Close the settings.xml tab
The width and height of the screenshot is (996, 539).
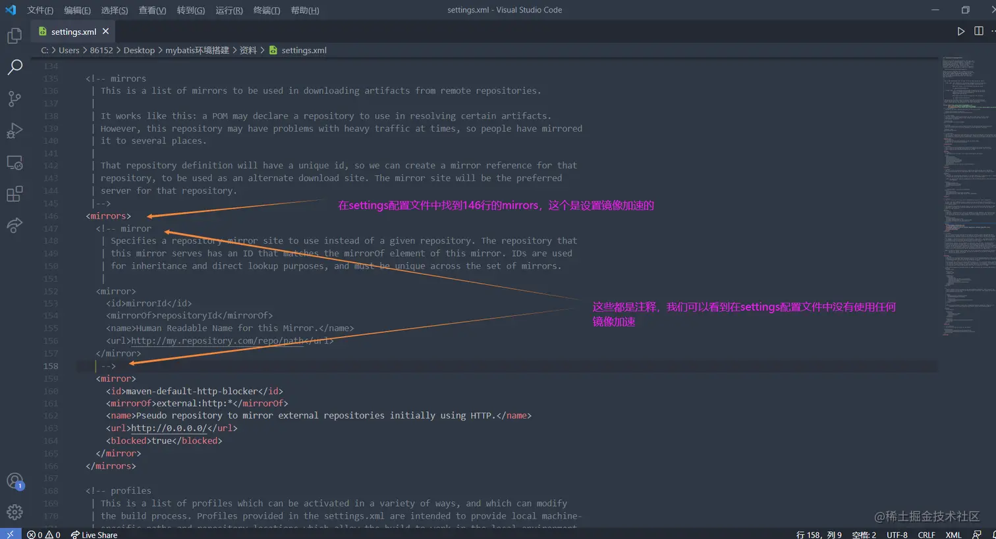105,31
